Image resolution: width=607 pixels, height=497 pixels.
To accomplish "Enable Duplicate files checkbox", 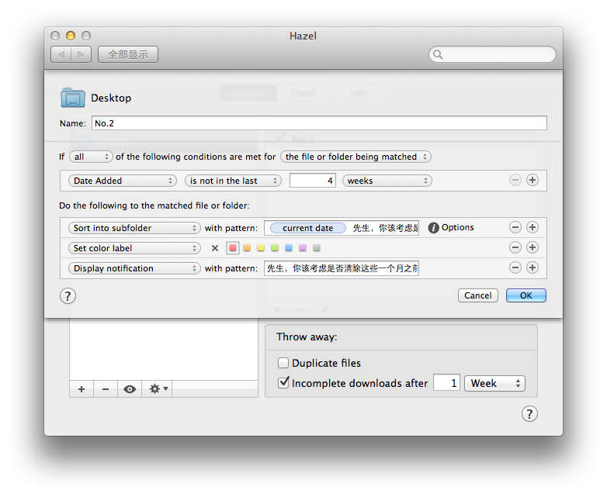I will 283,363.
